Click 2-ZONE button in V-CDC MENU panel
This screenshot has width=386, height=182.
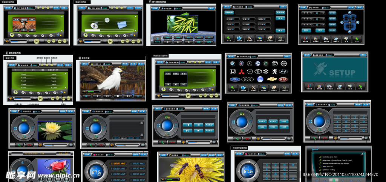point(137,8)
